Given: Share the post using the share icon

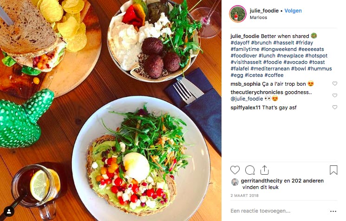Looking at the screenshot, I should pyautogui.click(x=264, y=170).
